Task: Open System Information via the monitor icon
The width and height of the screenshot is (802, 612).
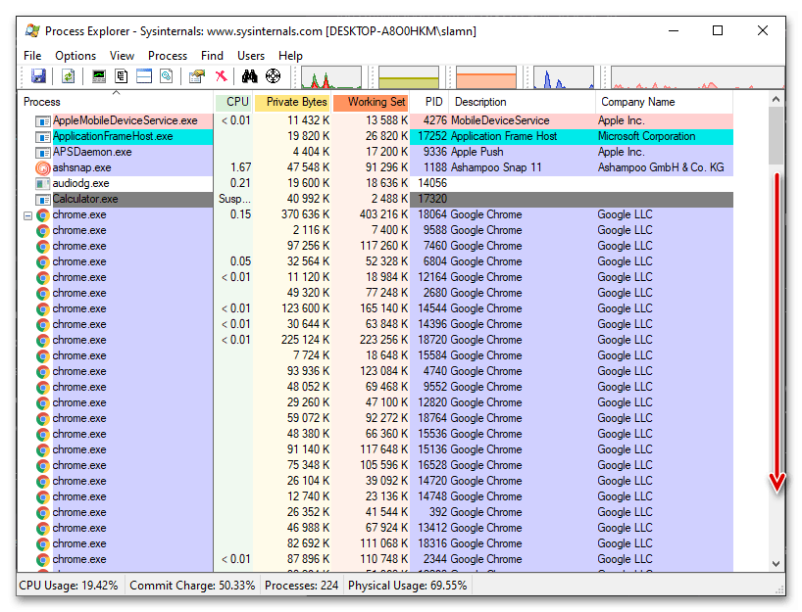Action: pyautogui.click(x=99, y=76)
